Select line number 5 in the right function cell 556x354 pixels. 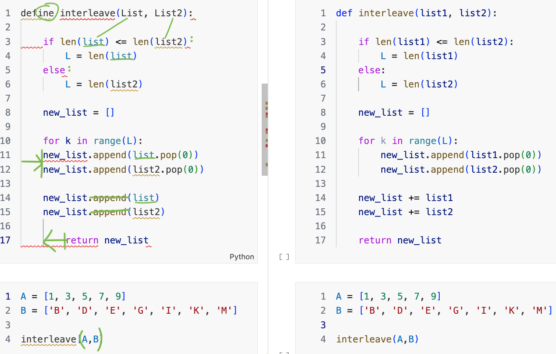coord(323,70)
